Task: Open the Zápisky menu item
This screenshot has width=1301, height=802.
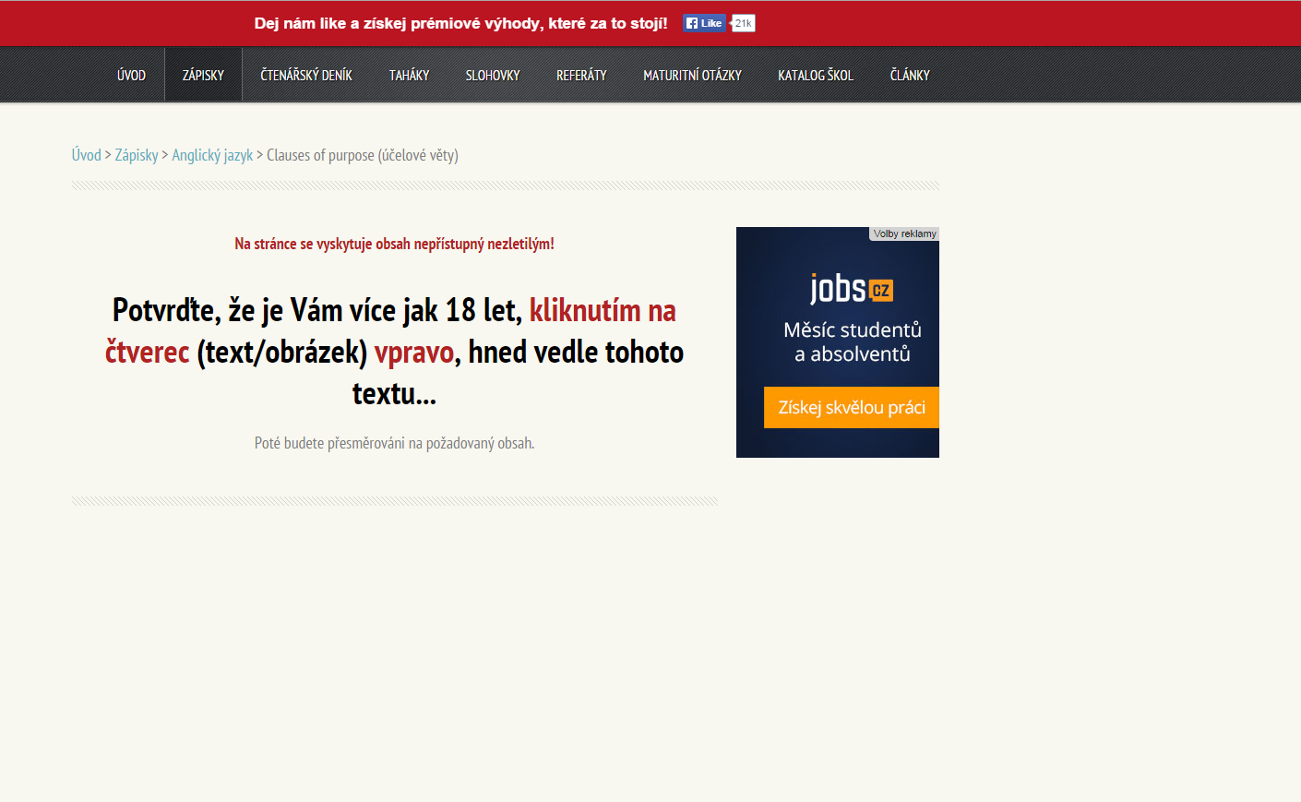Action: [203, 75]
